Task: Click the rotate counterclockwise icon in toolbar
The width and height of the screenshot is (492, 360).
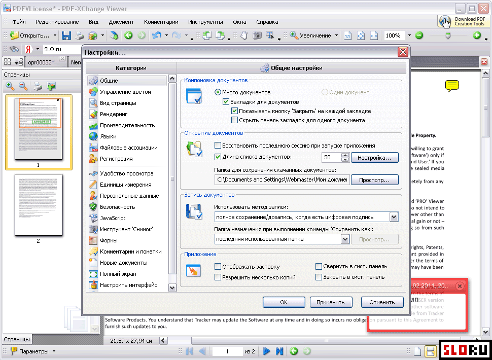Action: [x=207, y=35]
